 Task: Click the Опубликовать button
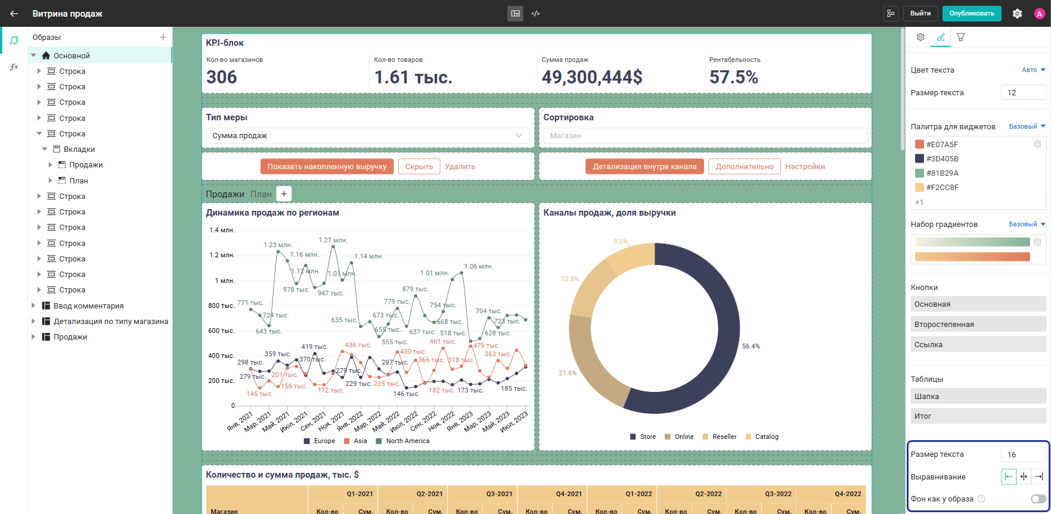pyautogui.click(x=972, y=14)
